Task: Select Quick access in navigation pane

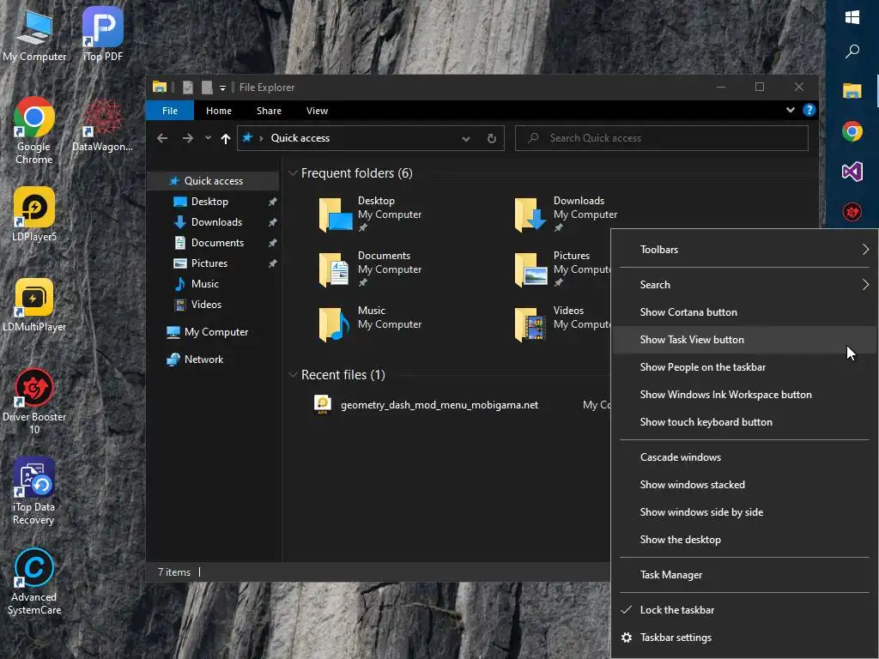Action: 213,181
